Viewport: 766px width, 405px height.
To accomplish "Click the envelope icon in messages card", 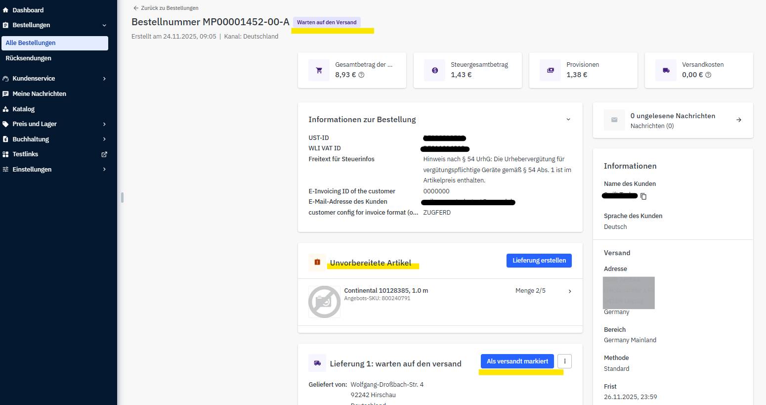I will pyautogui.click(x=614, y=120).
